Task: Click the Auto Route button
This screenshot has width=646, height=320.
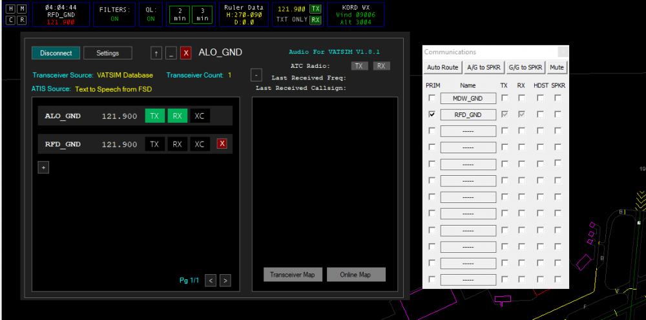Action: coord(443,67)
